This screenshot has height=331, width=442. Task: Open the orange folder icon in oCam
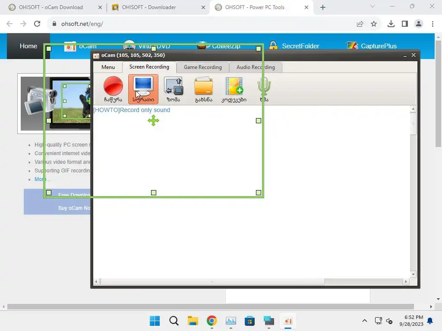click(204, 89)
